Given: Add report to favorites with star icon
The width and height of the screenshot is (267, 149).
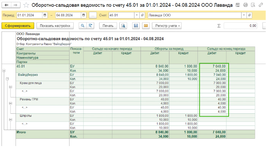Looking at the screenshot, I should (26, 5).
